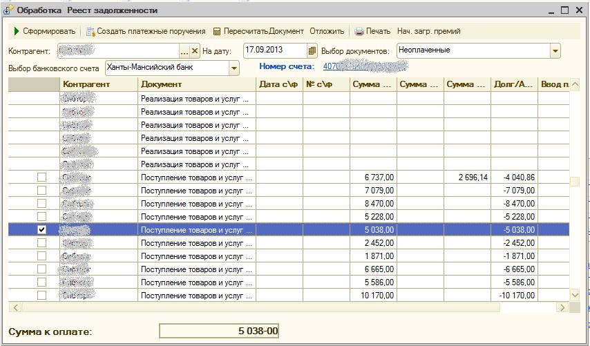Check the box for the 6 665,00 row
The height and width of the screenshot is (346, 590).
(41, 269)
